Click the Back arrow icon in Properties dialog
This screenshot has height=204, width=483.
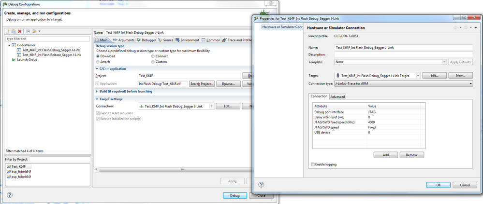click(455, 27)
